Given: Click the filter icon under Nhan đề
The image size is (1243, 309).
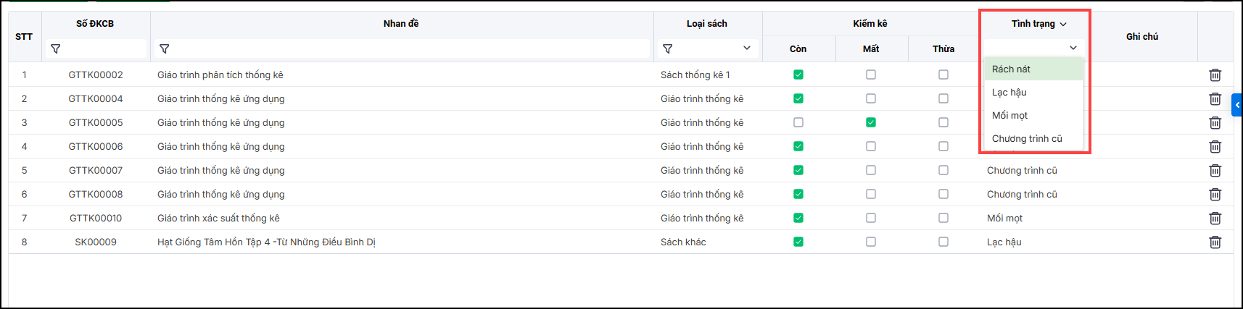Looking at the screenshot, I should pyautogui.click(x=165, y=48).
